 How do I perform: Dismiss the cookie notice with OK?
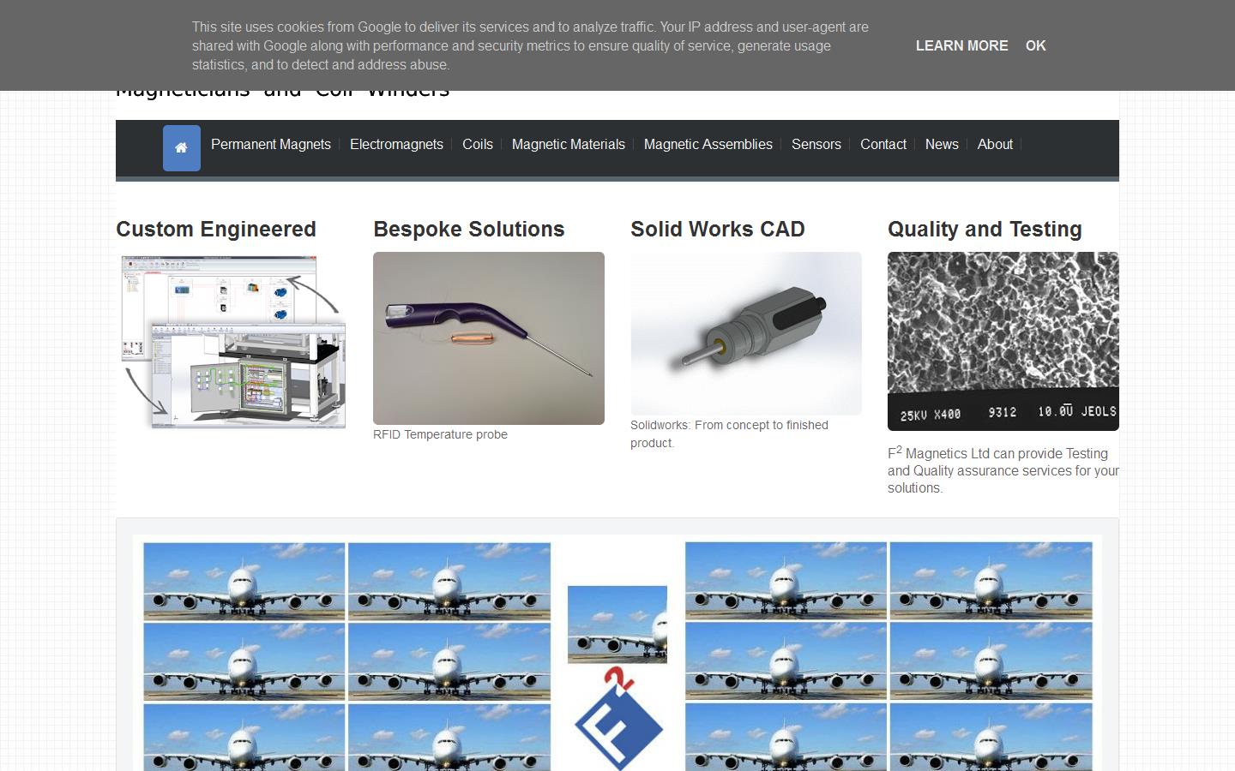tap(1035, 45)
